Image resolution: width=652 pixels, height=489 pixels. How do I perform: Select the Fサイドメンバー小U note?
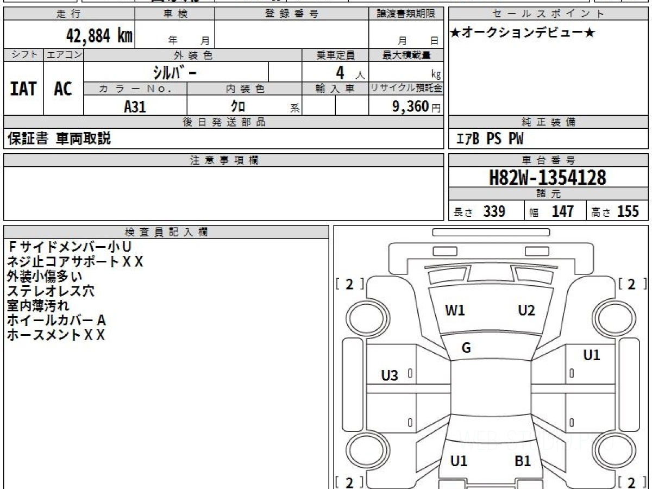(70, 247)
